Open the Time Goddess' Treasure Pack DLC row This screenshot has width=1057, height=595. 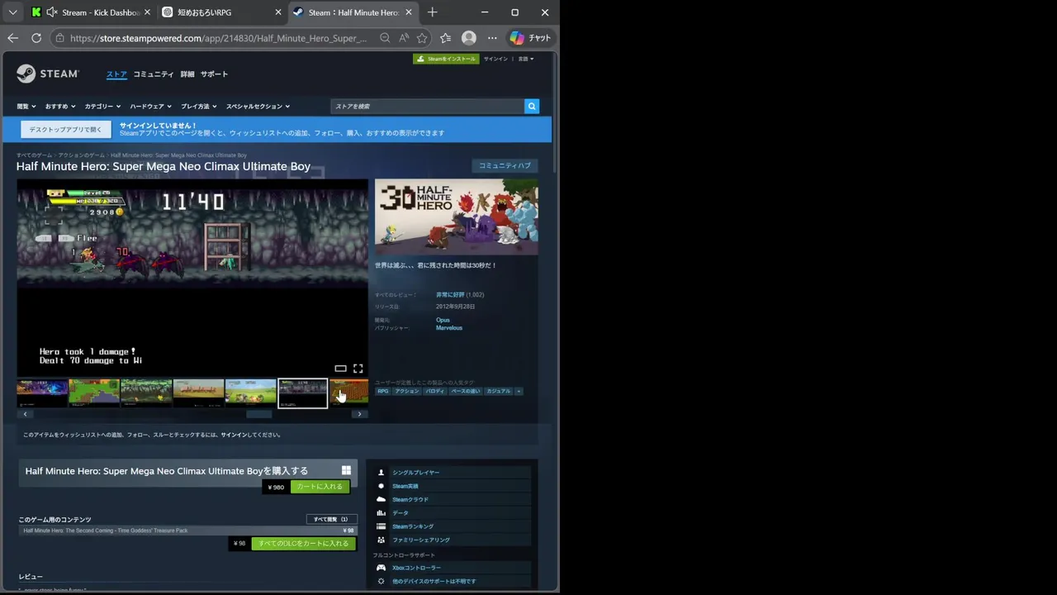187,531
